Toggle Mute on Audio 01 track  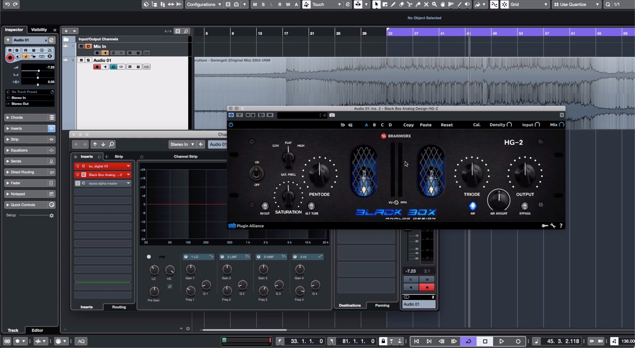(x=81, y=60)
